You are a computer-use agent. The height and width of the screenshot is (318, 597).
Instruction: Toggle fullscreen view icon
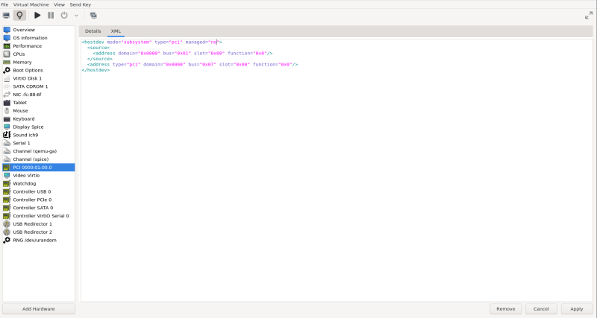[x=589, y=15]
